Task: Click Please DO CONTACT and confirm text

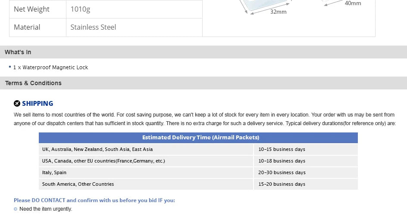Action: [94, 200]
